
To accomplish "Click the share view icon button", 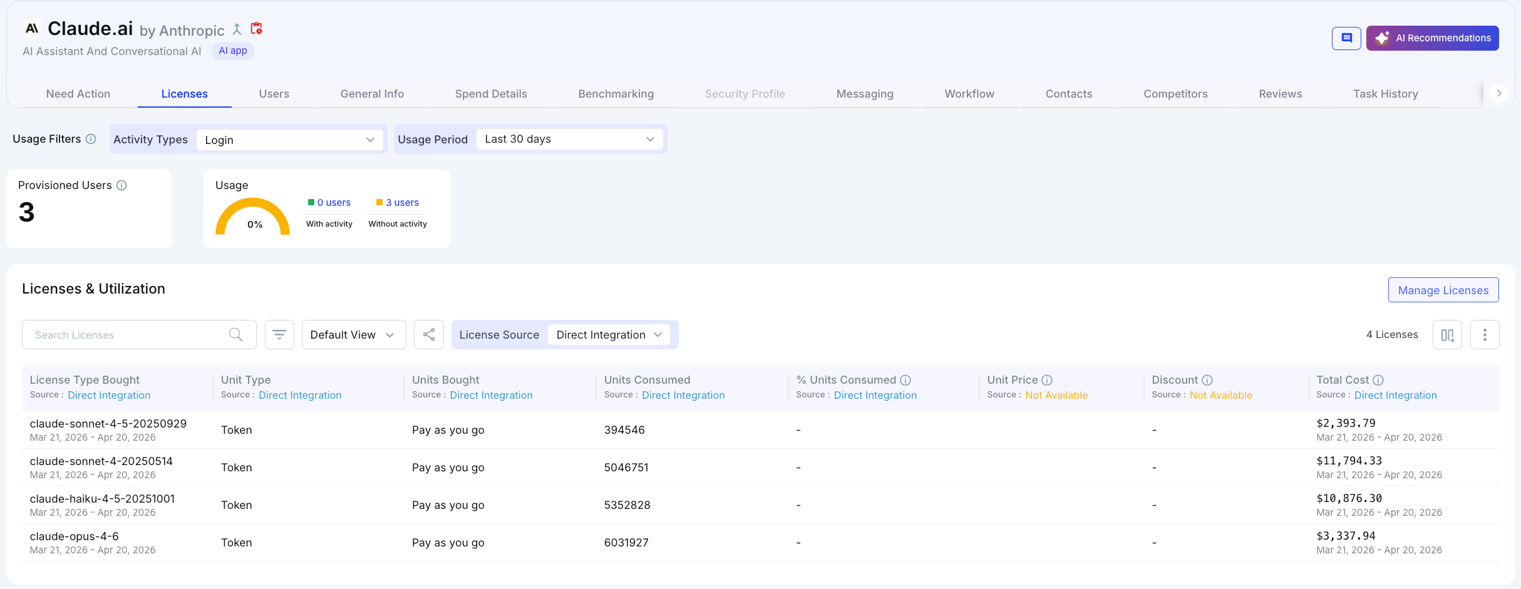I will point(429,335).
